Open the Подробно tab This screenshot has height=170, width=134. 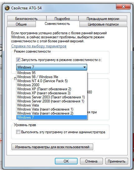point(62,19)
